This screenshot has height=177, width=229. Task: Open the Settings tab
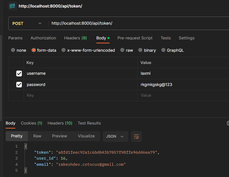point(187,38)
